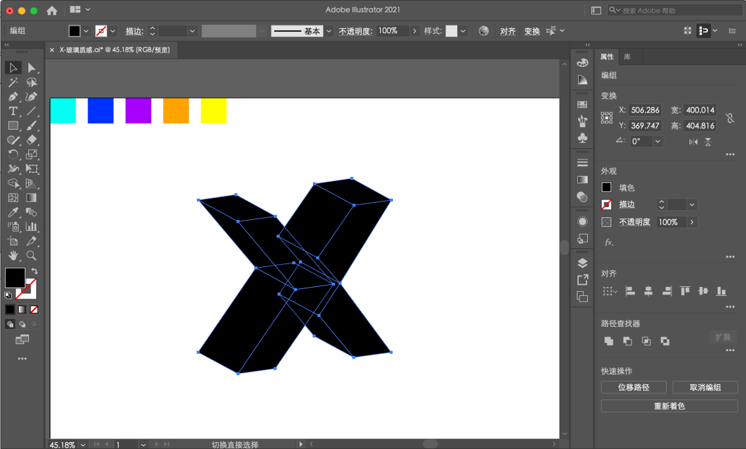746x449 pixels.
Task: Reset to default fill and stroke
Action: coord(8,295)
